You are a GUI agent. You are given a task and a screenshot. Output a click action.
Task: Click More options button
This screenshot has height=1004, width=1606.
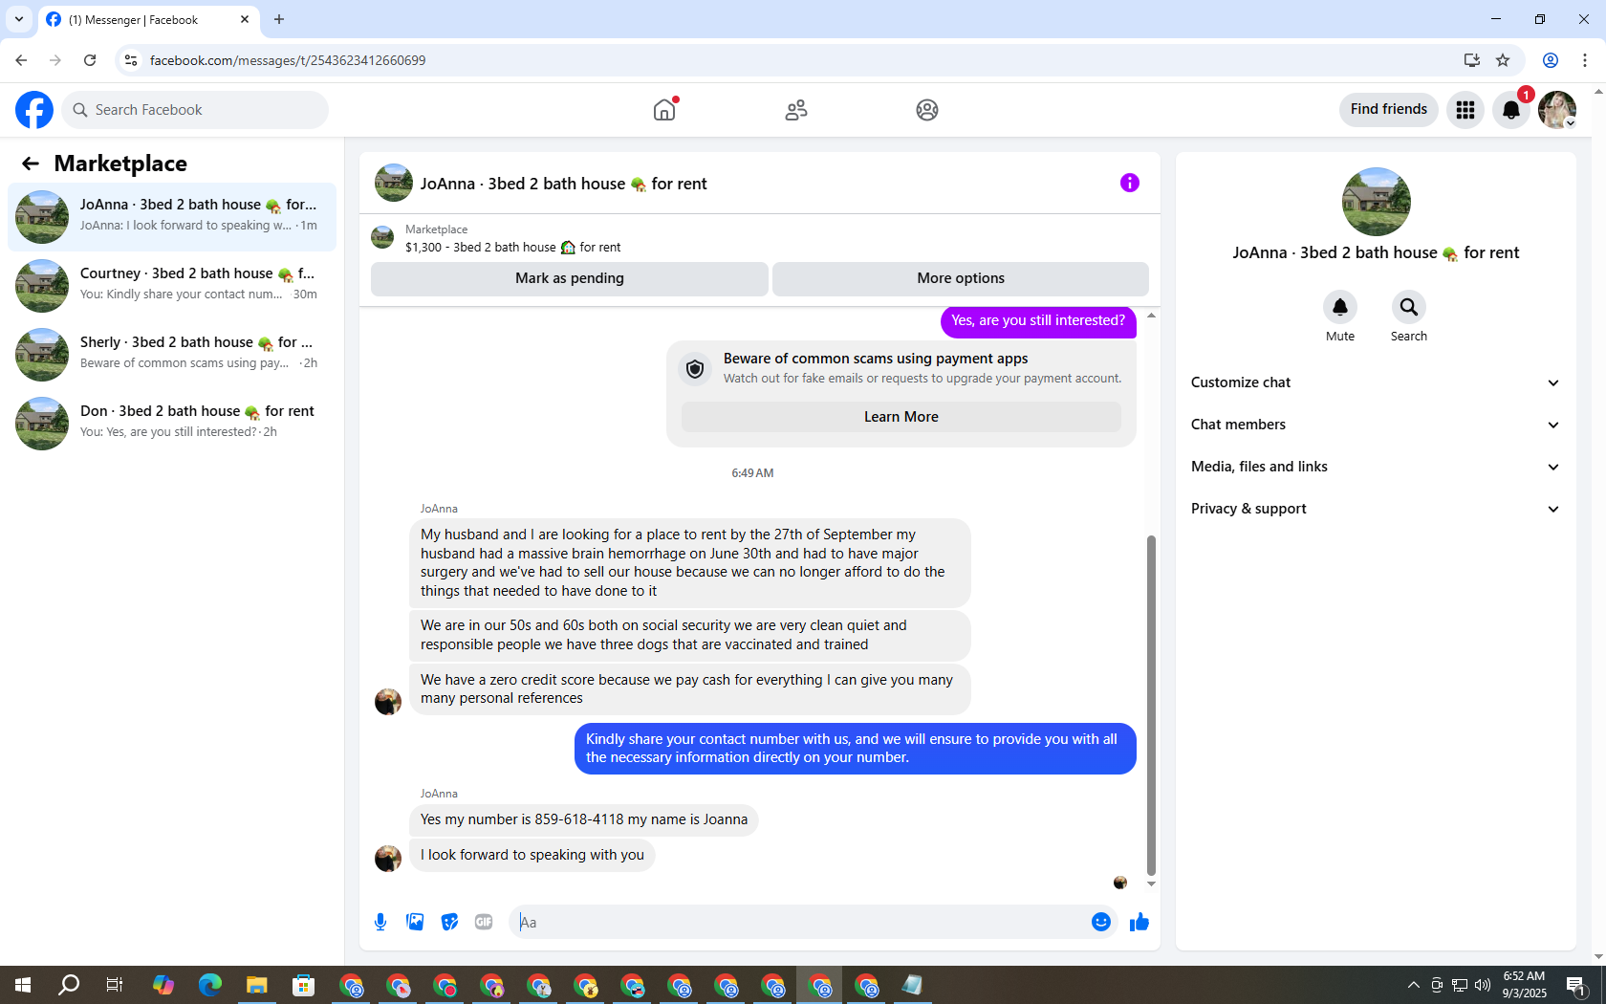pos(961,278)
